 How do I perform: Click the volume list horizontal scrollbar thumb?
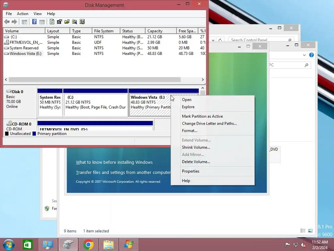click(95, 80)
